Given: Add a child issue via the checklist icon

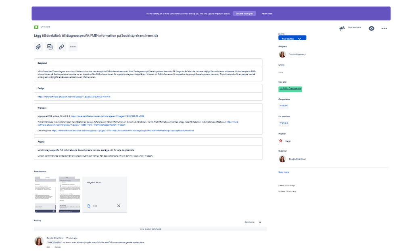Looking at the screenshot, I should (50, 47).
